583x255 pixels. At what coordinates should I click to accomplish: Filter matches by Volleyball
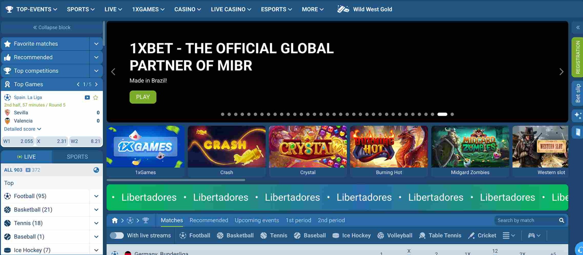tap(395, 235)
